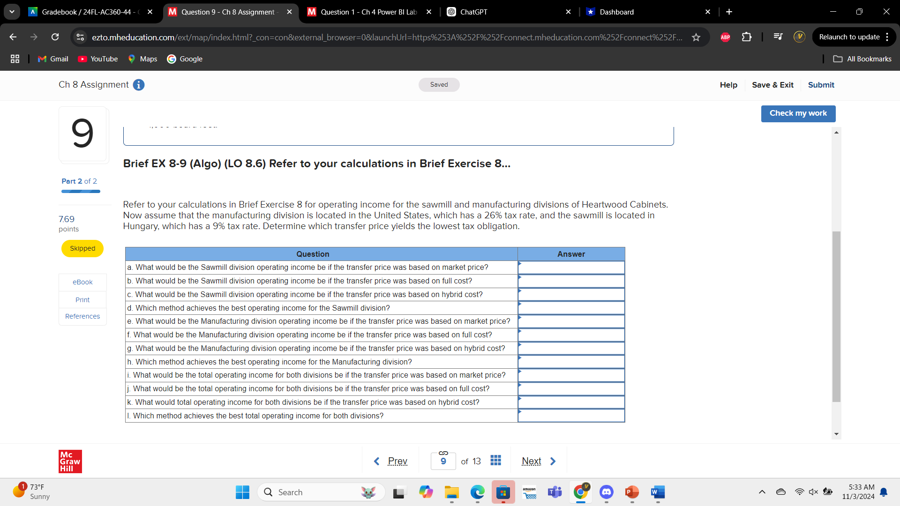900x506 pixels.
Task: Click the info icon beside Ch 8 Assignment
Action: [138, 85]
